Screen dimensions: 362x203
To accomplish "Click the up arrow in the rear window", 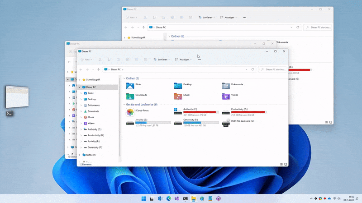I will click(x=143, y=27).
